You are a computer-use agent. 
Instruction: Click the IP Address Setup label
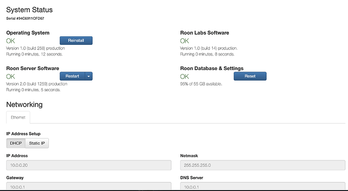[x=23, y=134]
